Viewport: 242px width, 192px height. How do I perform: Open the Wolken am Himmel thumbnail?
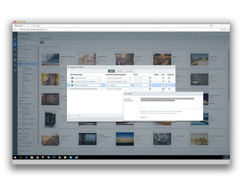point(50,60)
